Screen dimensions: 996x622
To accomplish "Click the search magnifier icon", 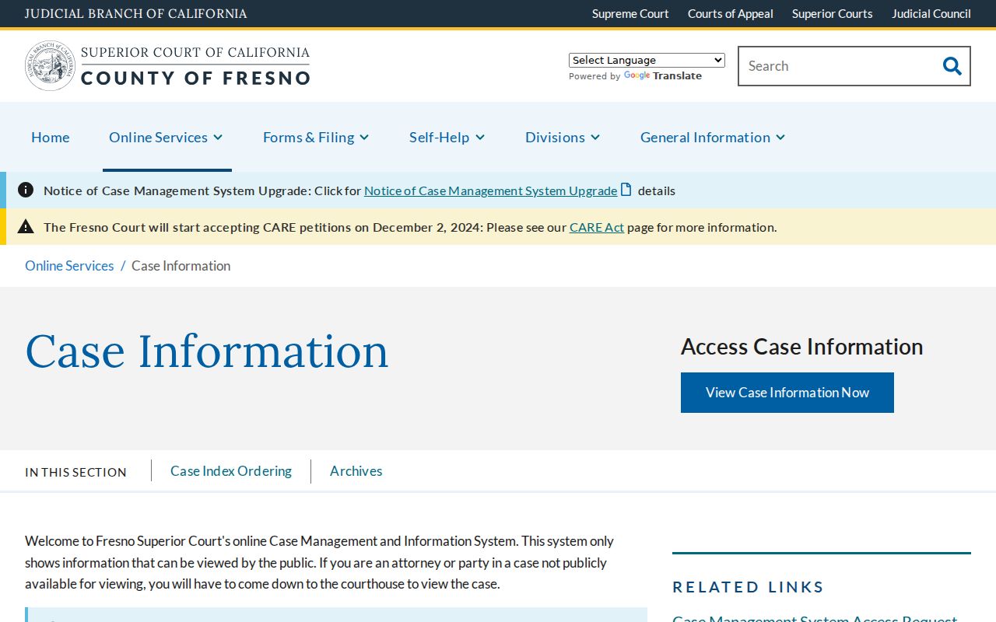I will click(952, 66).
